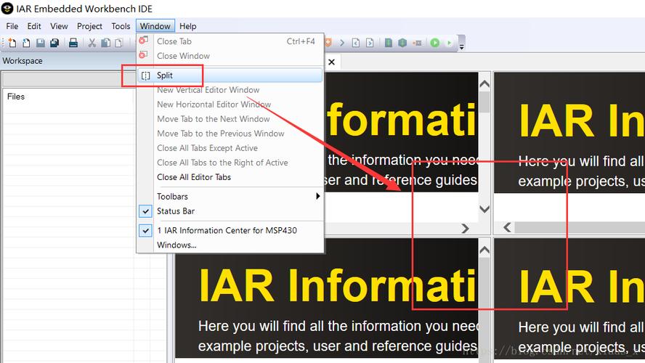
Task: Click the top-right pane's horizontal scrollbar thumb
Action: coord(580,227)
